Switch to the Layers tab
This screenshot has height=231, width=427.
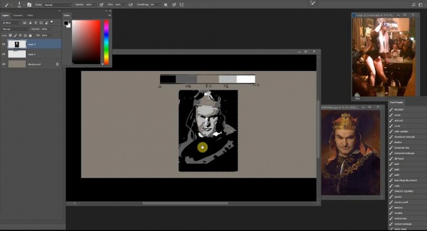(5, 15)
